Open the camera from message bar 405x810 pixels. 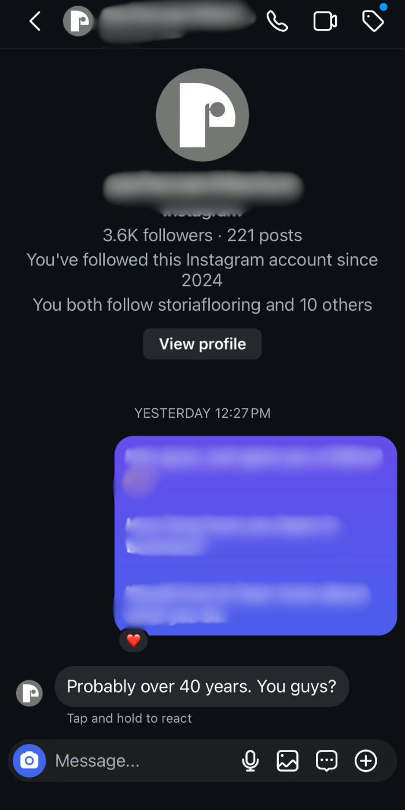pos(29,761)
